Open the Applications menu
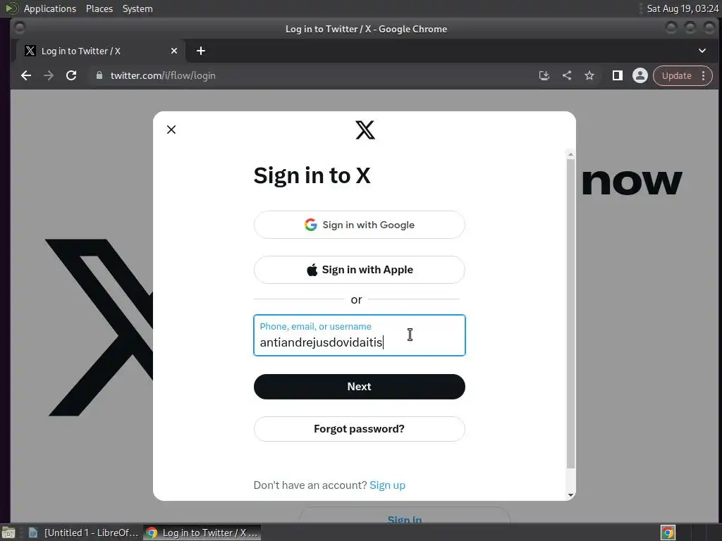The width and height of the screenshot is (722, 541). coord(50,8)
